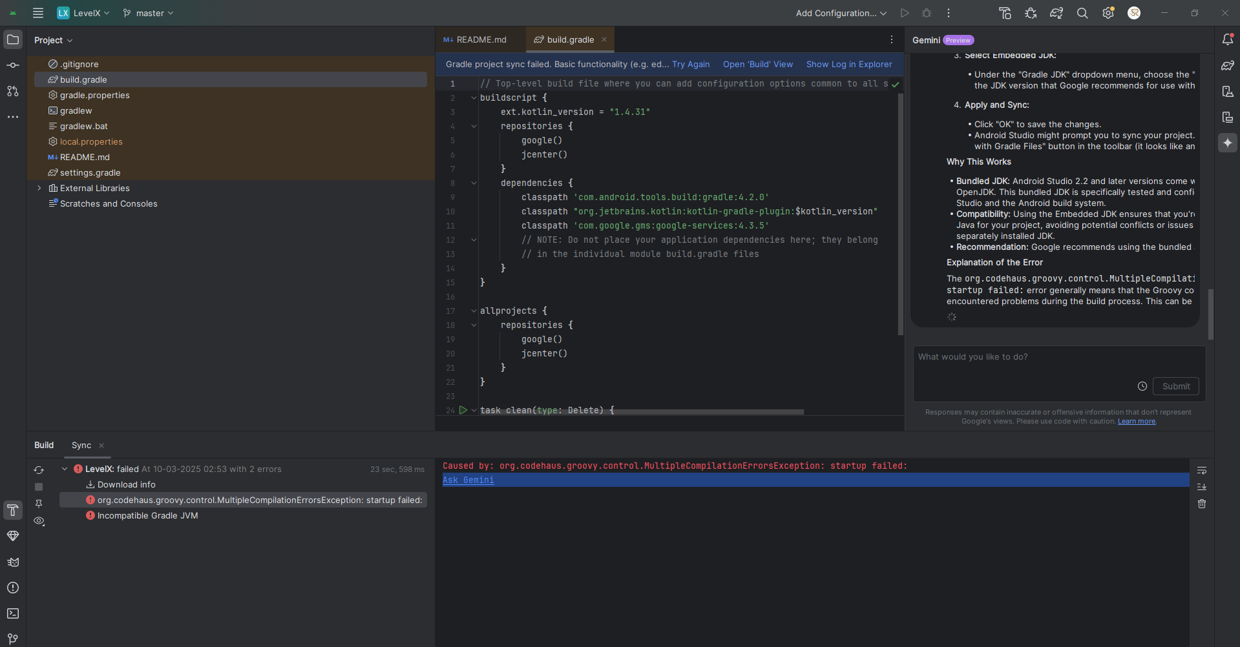Open the App Quality Insights gem icon
Image resolution: width=1240 pixels, height=647 pixels.
[13, 536]
